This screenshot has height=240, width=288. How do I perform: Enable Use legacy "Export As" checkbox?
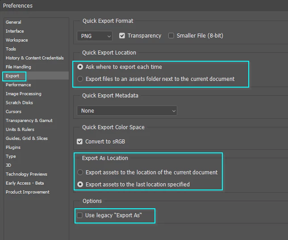click(x=80, y=215)
